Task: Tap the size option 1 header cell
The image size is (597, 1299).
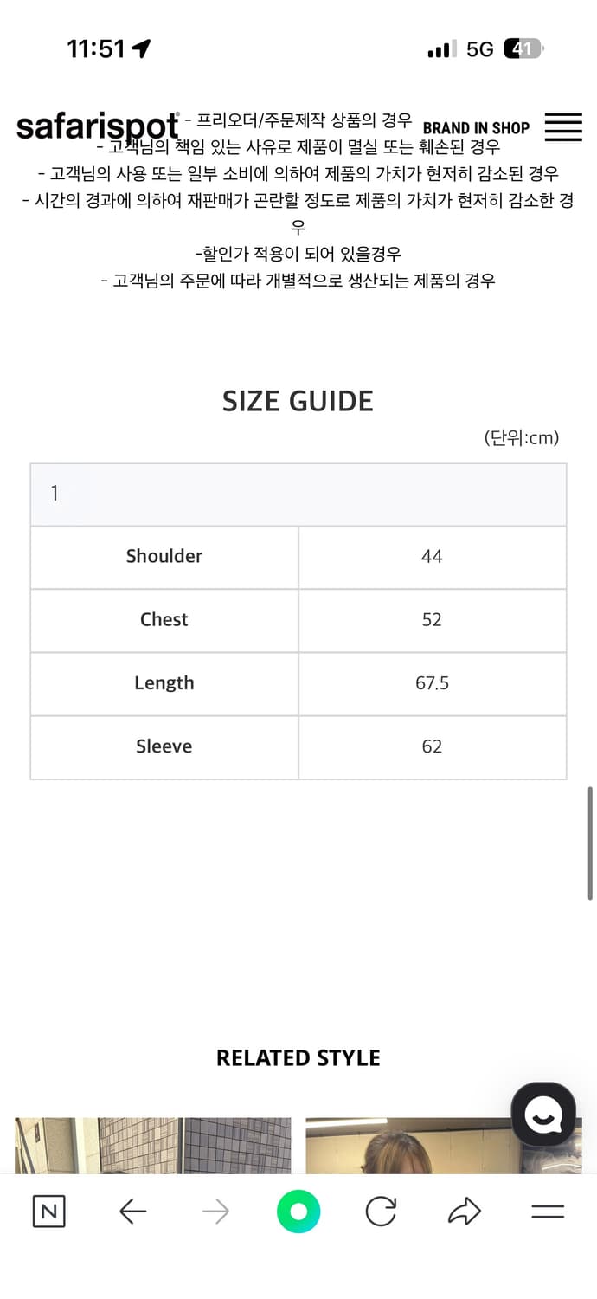Action: (x=298, y=493)
